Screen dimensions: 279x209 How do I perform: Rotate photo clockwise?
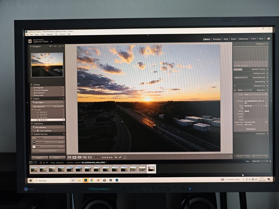point(120,157)
